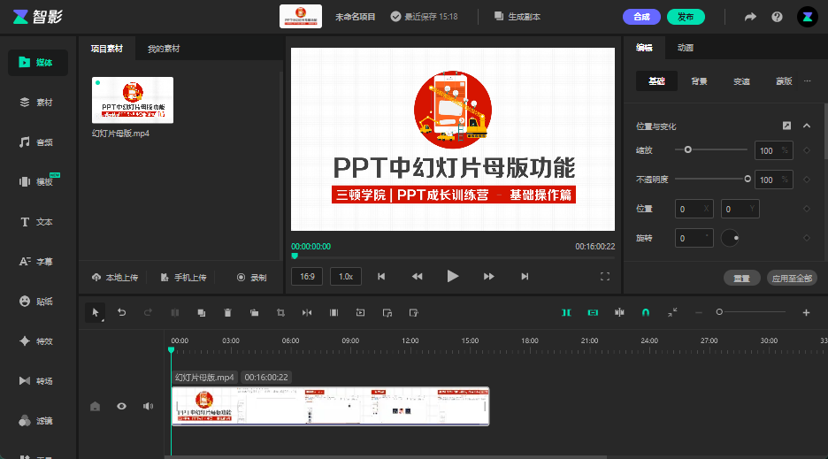
Task: Toggle keyframe diamond for 不透明度
Action: (807, 180)
